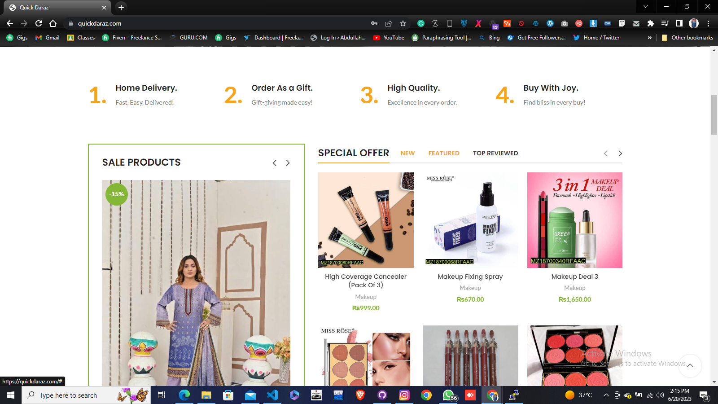Viewport: 718px width, 404px height.
Task: Close the Quick Daraz tab
Action: (x=104, y=8)
